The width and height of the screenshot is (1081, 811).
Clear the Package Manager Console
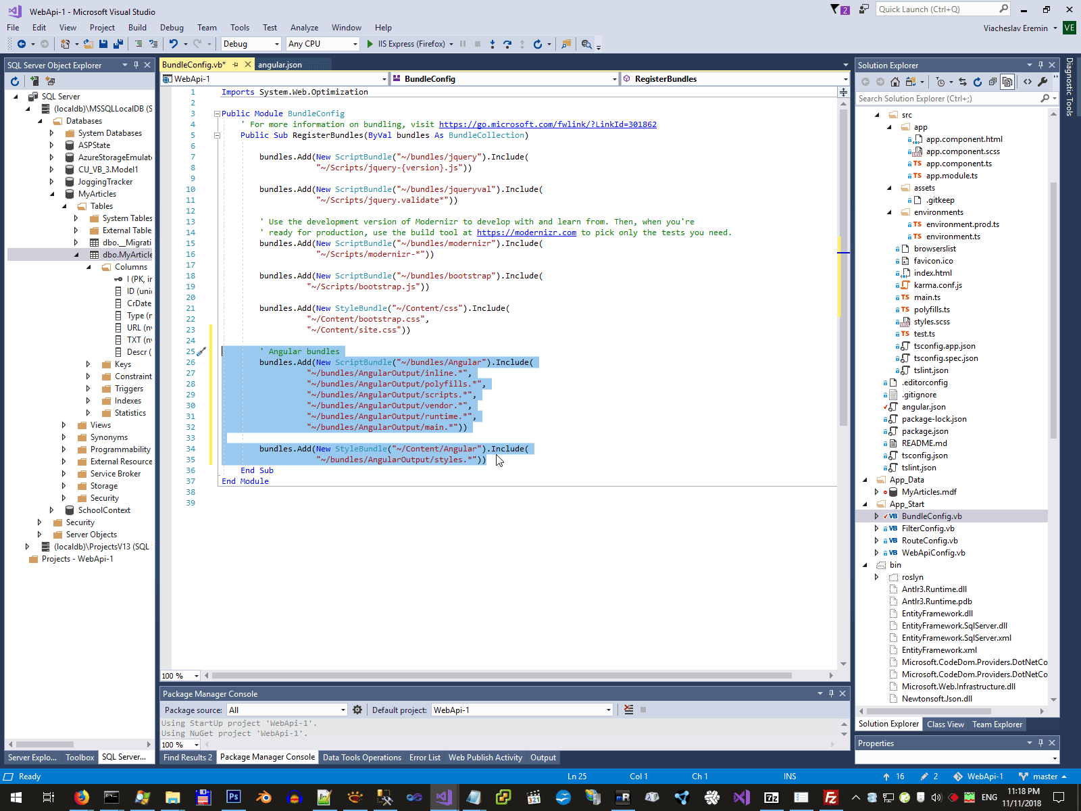629,710
